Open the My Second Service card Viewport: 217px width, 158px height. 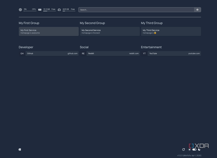click(x=110, y=31)
